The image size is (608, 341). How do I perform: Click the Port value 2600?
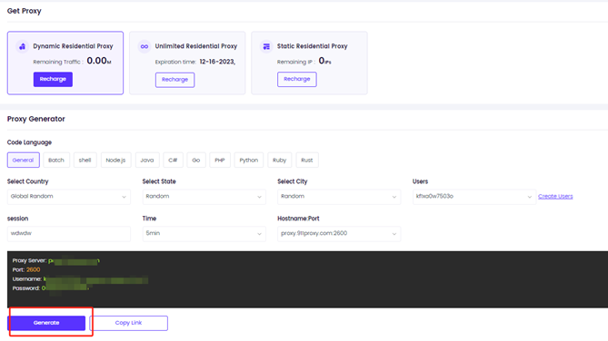click(34, 269)
